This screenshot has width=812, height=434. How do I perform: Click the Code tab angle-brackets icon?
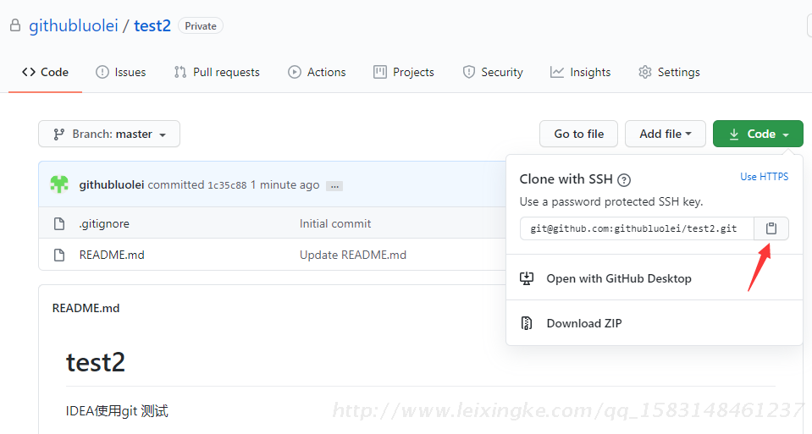(29, 72)
